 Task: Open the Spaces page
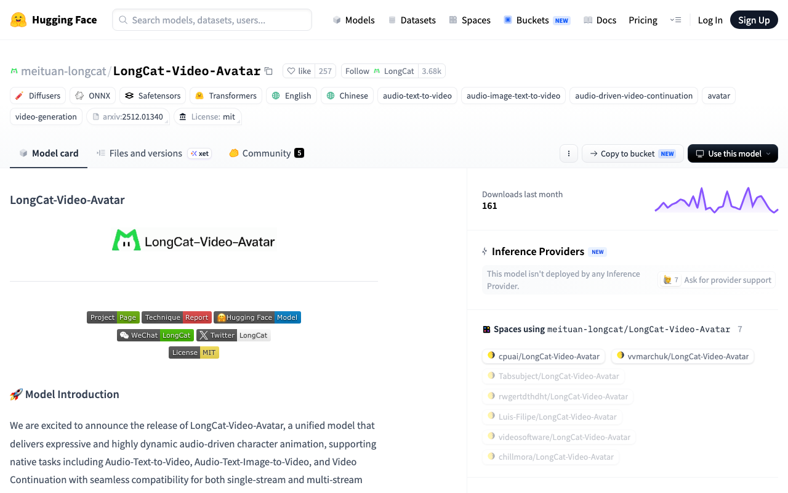click(x=470, y=20)
